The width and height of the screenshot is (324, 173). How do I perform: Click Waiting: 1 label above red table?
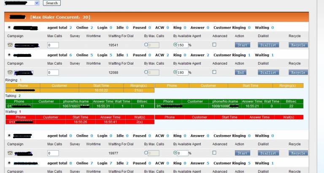tap(13, 112)
